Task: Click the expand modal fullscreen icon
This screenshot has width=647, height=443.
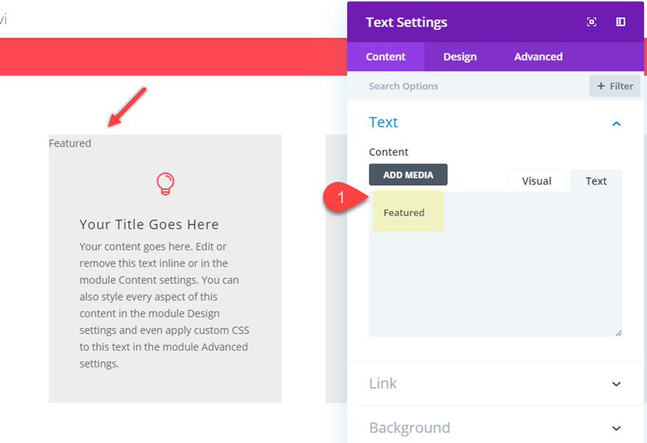Action: click(592, 22)
